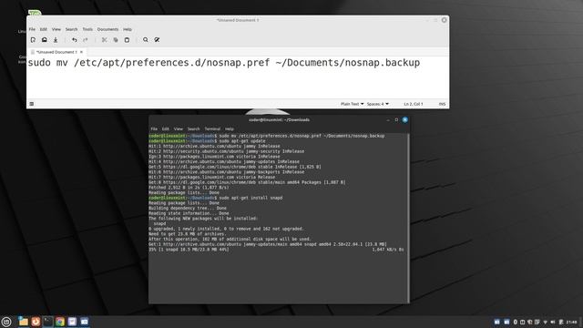
Task: Open the text editor Help menu
Action: click(128, 29)
